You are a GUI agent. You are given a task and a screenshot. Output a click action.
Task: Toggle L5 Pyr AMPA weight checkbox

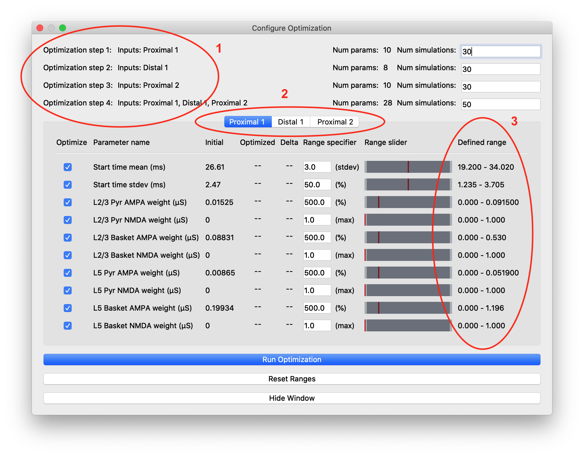pyautogui.click(x=67, y=273)
